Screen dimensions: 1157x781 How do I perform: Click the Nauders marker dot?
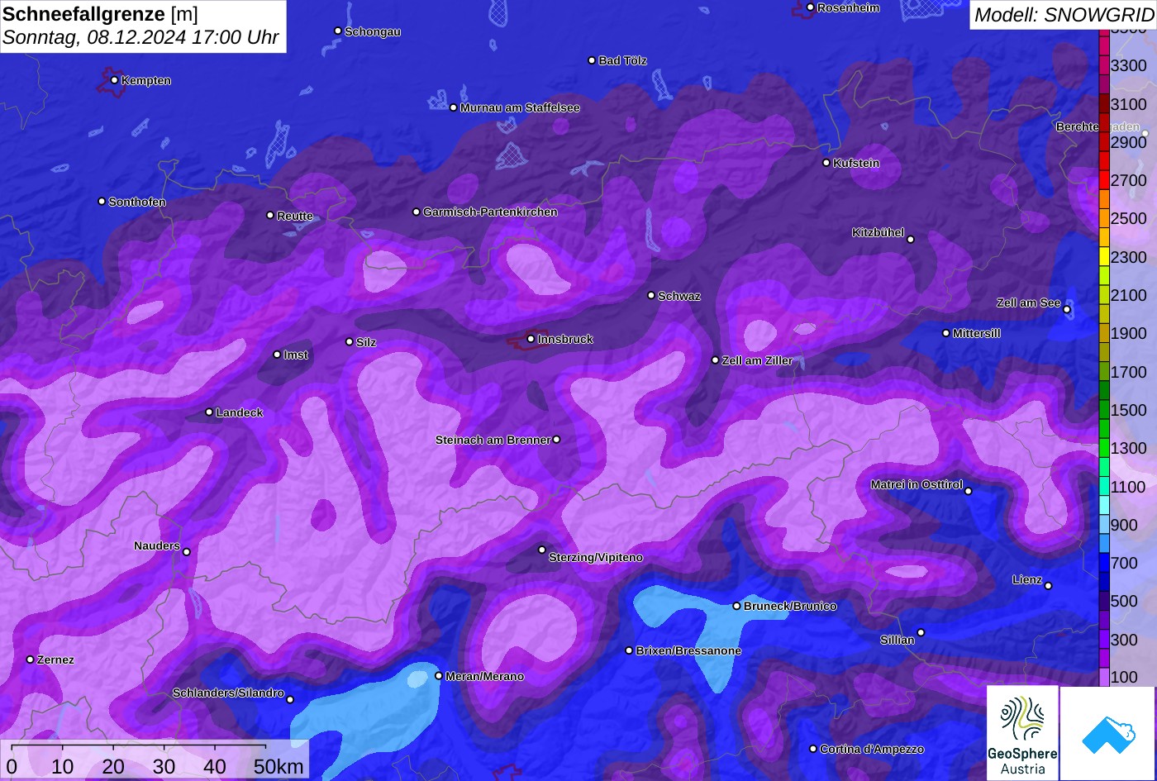[187, 552]
